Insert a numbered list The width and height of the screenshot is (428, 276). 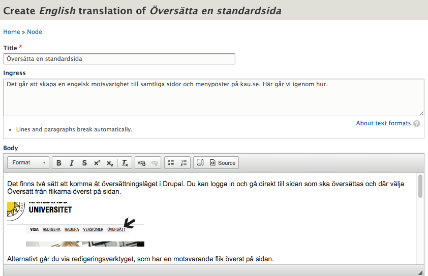point(184,163)
